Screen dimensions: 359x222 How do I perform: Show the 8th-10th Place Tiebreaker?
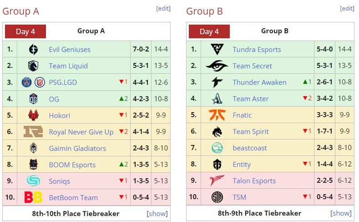pyautogui.click(x=157, y=213)
